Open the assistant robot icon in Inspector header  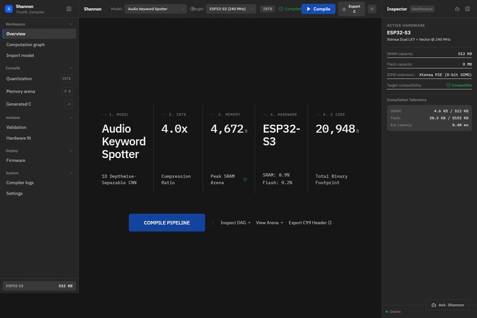tap(457, 9)
